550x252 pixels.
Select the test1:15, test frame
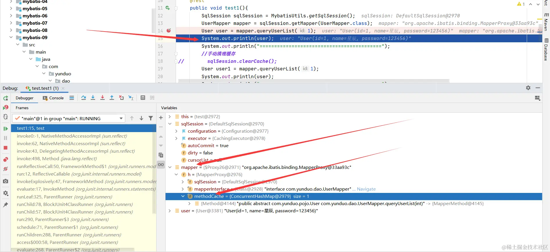84,128
